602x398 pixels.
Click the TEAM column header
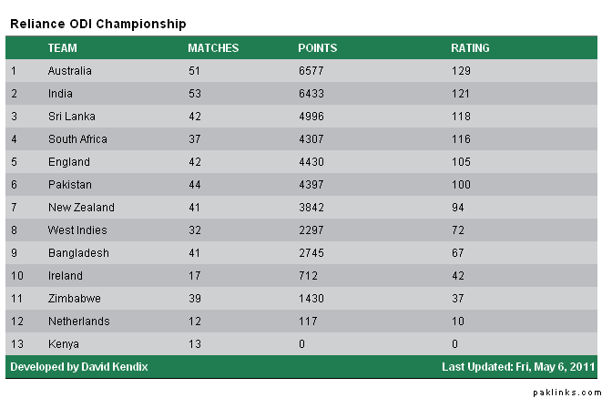coord(62,47)
